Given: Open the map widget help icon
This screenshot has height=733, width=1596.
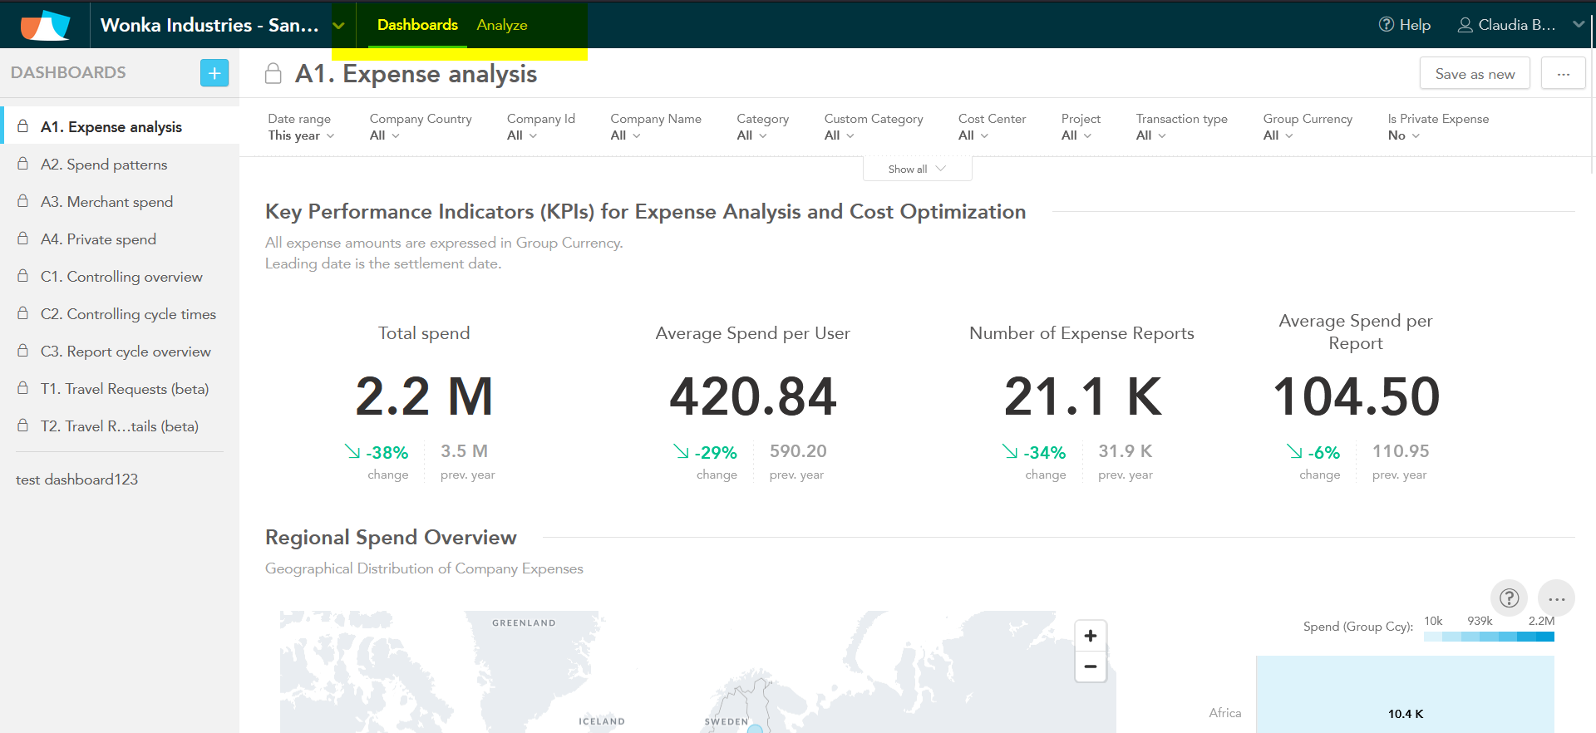Looking at the screenshot, I should coord(1509,598).
